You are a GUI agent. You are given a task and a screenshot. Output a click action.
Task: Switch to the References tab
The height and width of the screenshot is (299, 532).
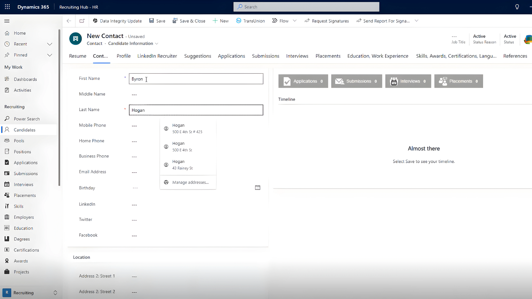515,56
